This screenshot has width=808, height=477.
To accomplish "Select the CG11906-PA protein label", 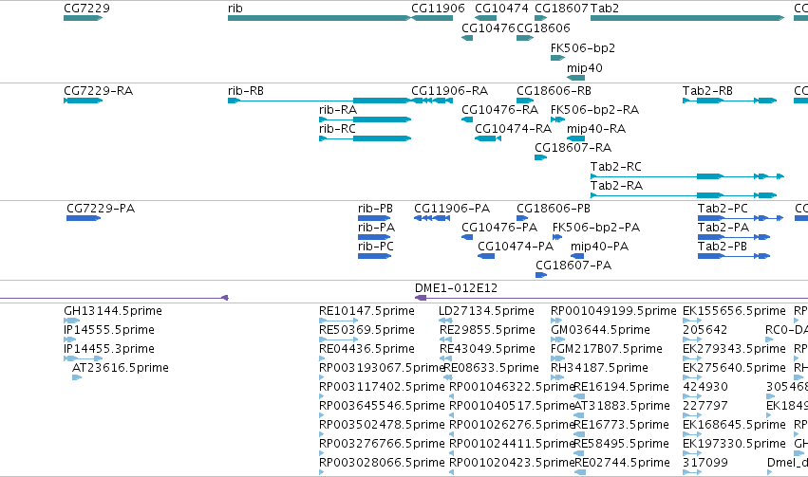I will point(452,209).
